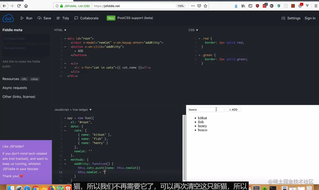319x190 pixels.
Task: Open Firefox from the dock
Action: (52, 188)
